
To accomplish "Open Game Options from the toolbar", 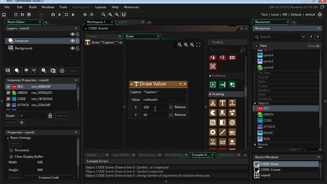I will pos(85,15).
